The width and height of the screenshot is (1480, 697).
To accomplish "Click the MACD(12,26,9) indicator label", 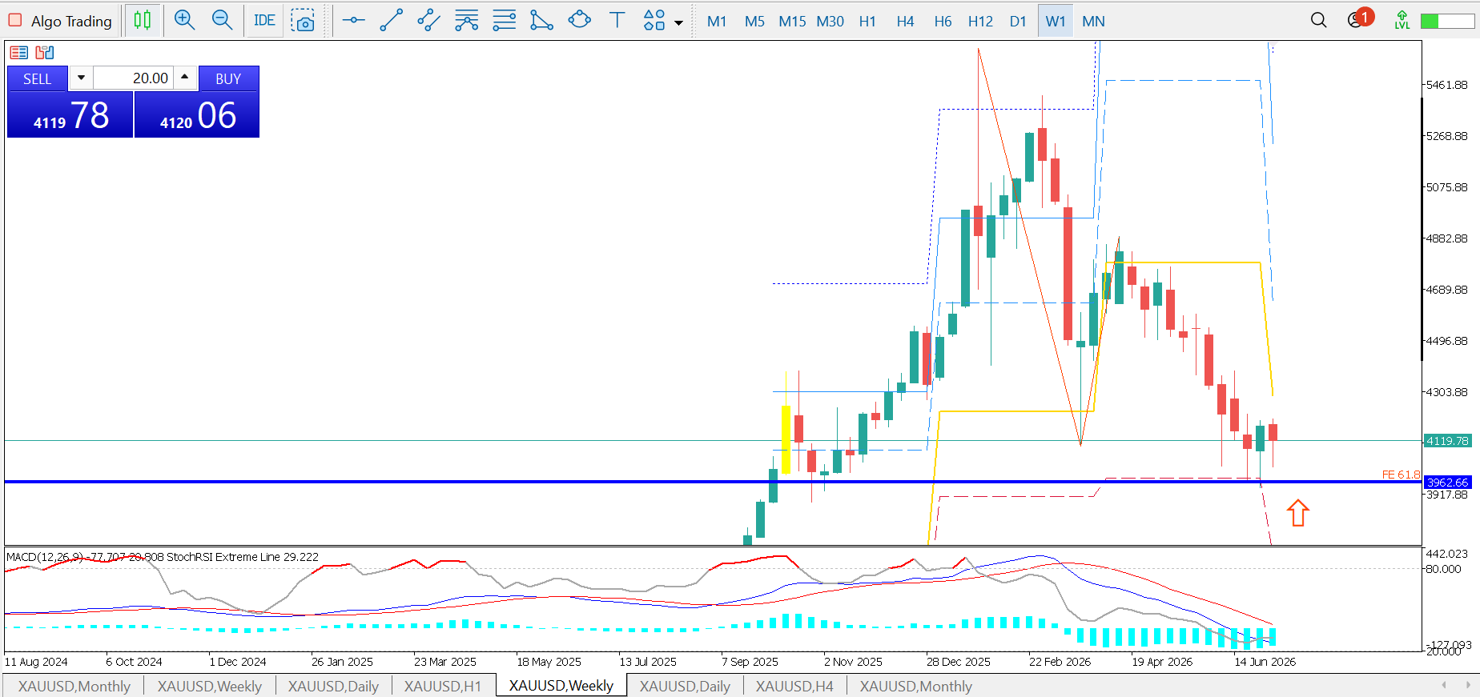I will pos(45,557).
